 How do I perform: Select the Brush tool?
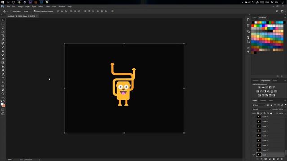(3, 47)
